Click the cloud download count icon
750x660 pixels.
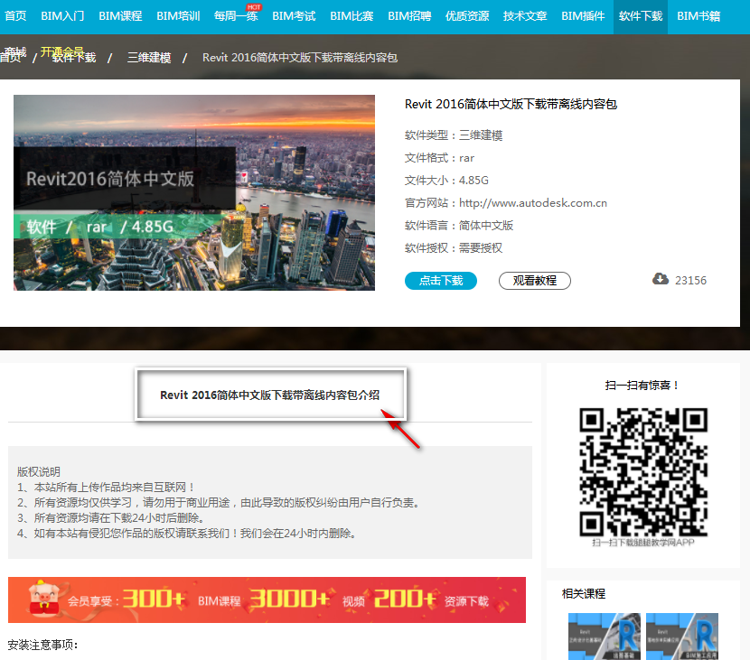(x=661, y=279)
